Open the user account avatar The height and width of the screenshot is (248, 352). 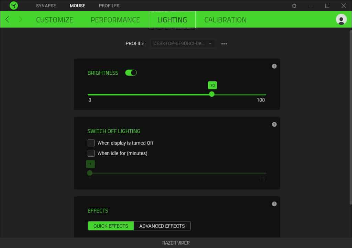tap(341, 19)
